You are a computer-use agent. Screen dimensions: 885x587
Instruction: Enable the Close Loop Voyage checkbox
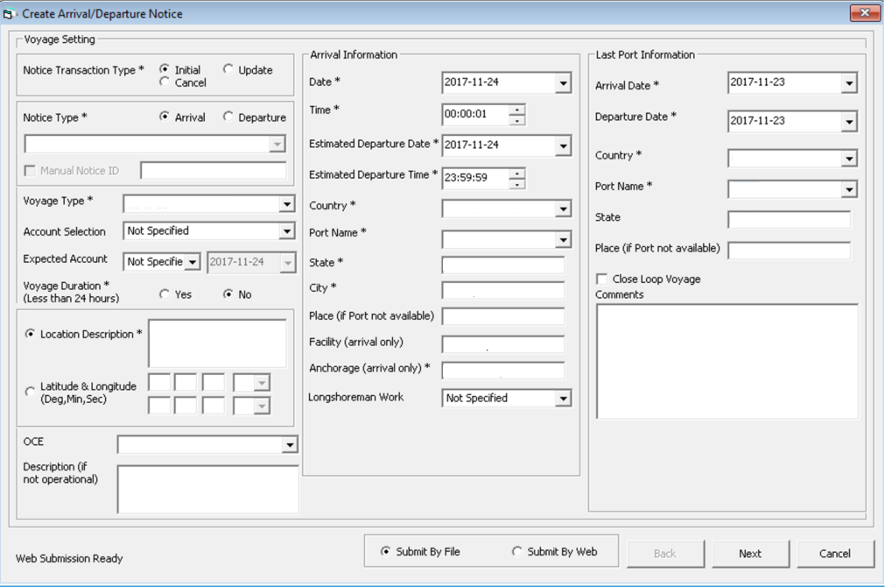603,279
